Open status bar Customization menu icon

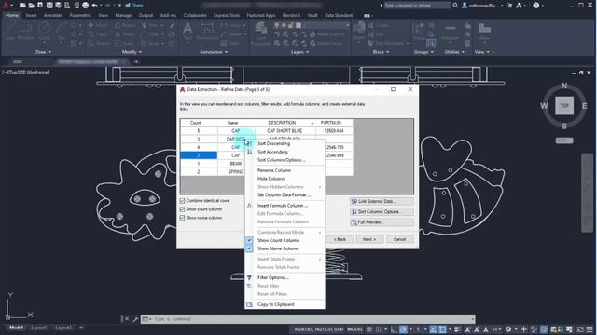[590, 329]
